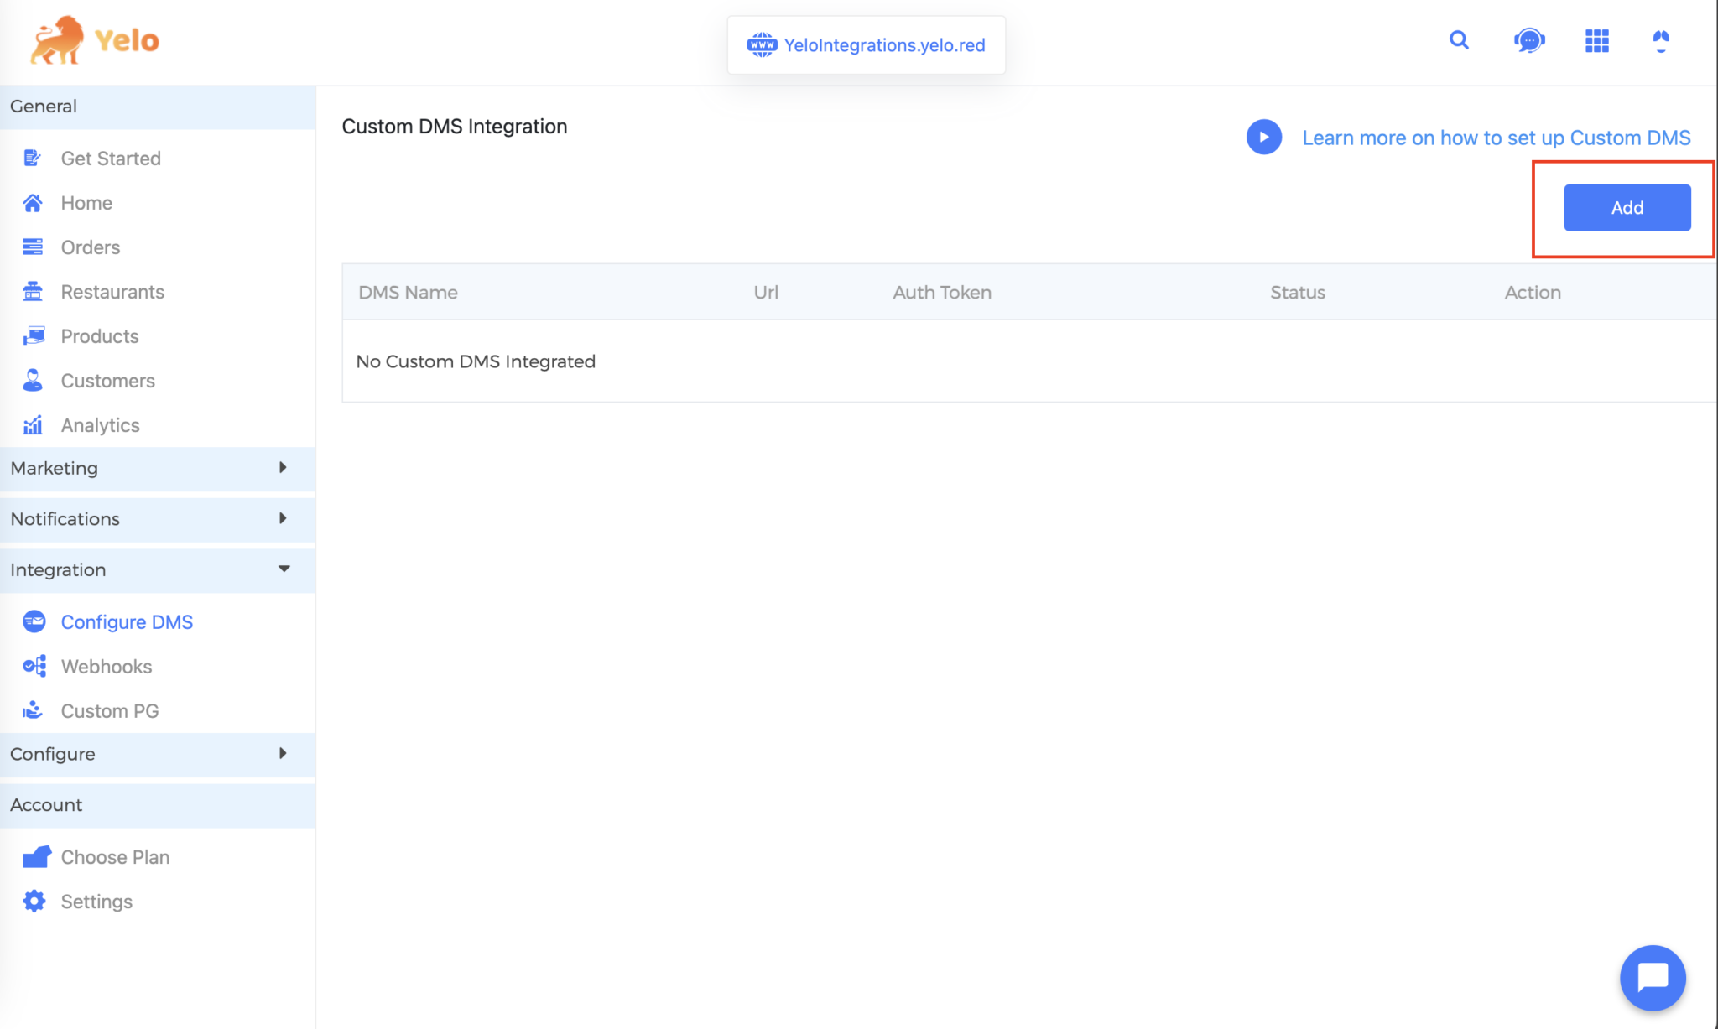This screenshot has height=1029, width=1718.
Task: Click the Add button
Action: (x=1626, y=207)
